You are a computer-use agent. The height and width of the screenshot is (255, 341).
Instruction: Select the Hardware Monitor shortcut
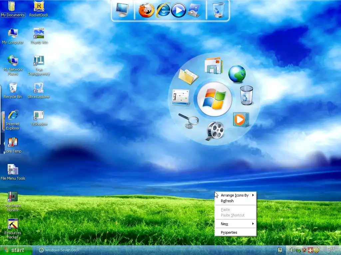tap(13, 202)
